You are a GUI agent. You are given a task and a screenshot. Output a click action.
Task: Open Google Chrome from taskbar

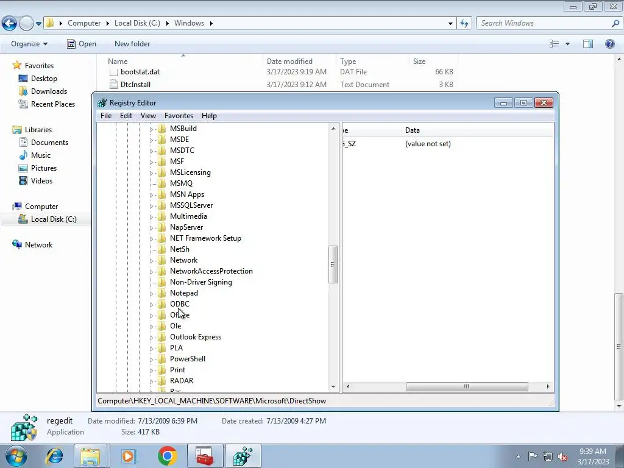pyautogui.click(x=167, y=456)
